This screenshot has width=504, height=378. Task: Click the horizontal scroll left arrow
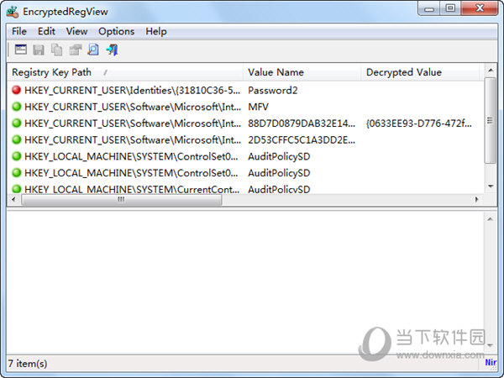pos(13,199)
